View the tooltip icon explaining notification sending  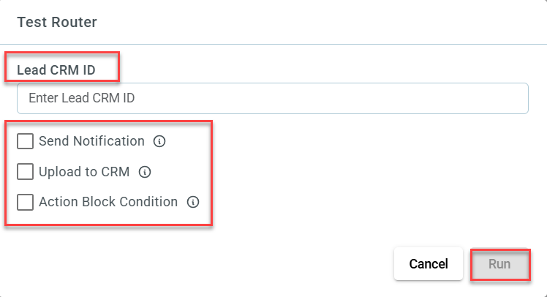click(x=159, y=141)
